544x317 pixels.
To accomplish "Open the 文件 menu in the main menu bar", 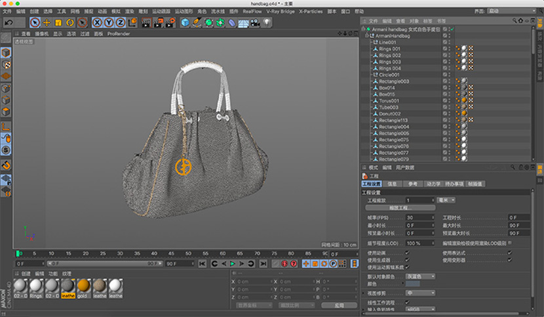I will coord(7,11).
